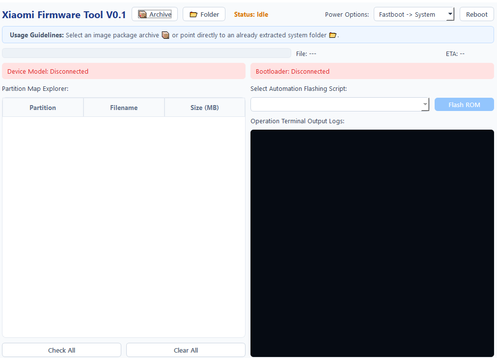
Task: Expand the Automation Flashing Script dropdown arrow
Action: coord(425,104)
